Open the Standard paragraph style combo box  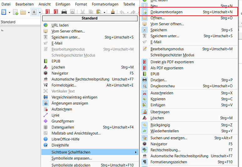tap(19, 22)
